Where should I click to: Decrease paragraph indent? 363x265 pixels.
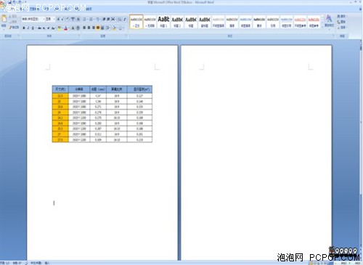104,19
